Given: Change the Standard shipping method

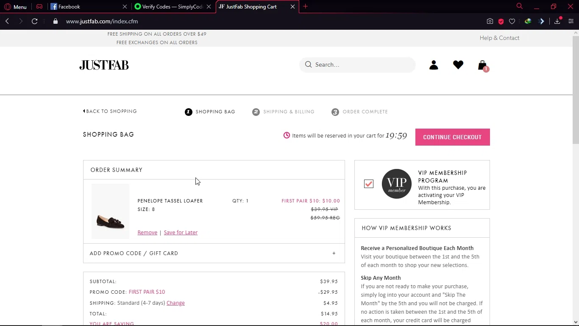Looking at the screenshot, I should (175, 303).
